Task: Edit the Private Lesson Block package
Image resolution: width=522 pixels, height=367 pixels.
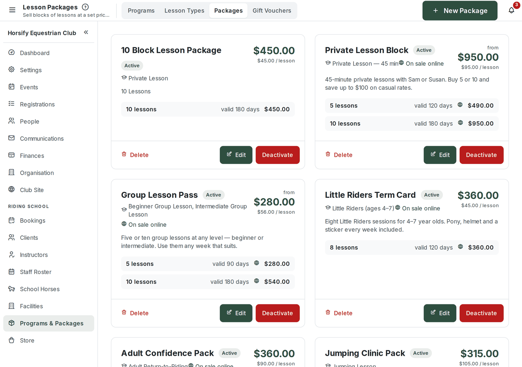Action: click(x=440, y=155)
